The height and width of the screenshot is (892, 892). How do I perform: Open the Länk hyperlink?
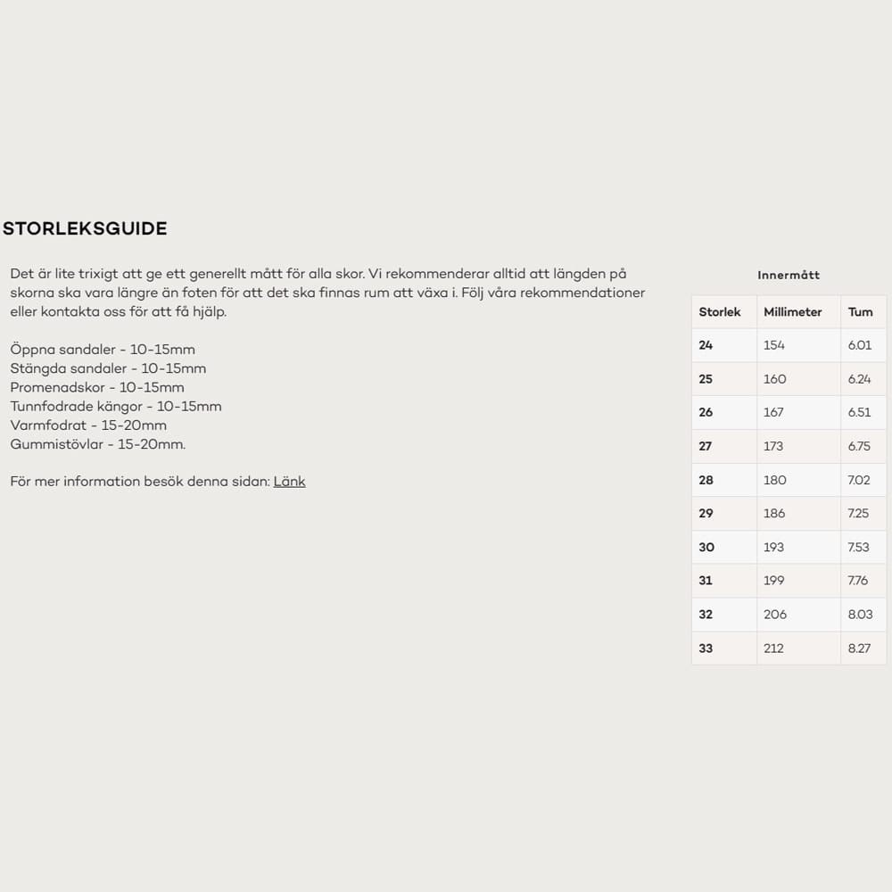coord(289,482)
